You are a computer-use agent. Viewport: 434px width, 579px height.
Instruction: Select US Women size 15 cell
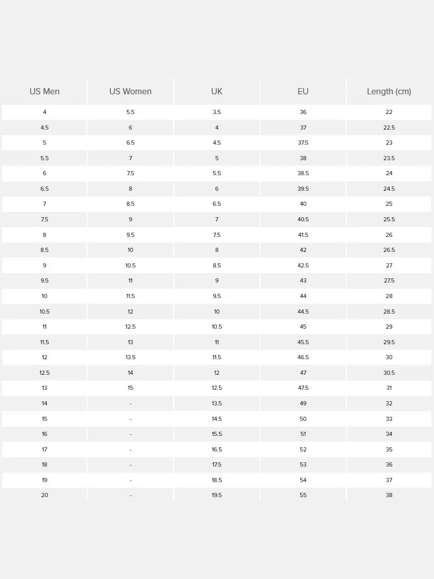pyautogui.click(x=131, y=388)
